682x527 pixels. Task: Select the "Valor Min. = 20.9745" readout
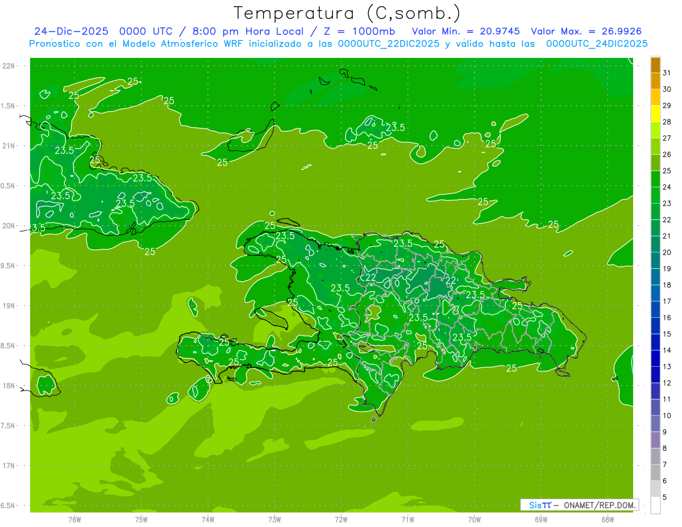coord(465,31)
